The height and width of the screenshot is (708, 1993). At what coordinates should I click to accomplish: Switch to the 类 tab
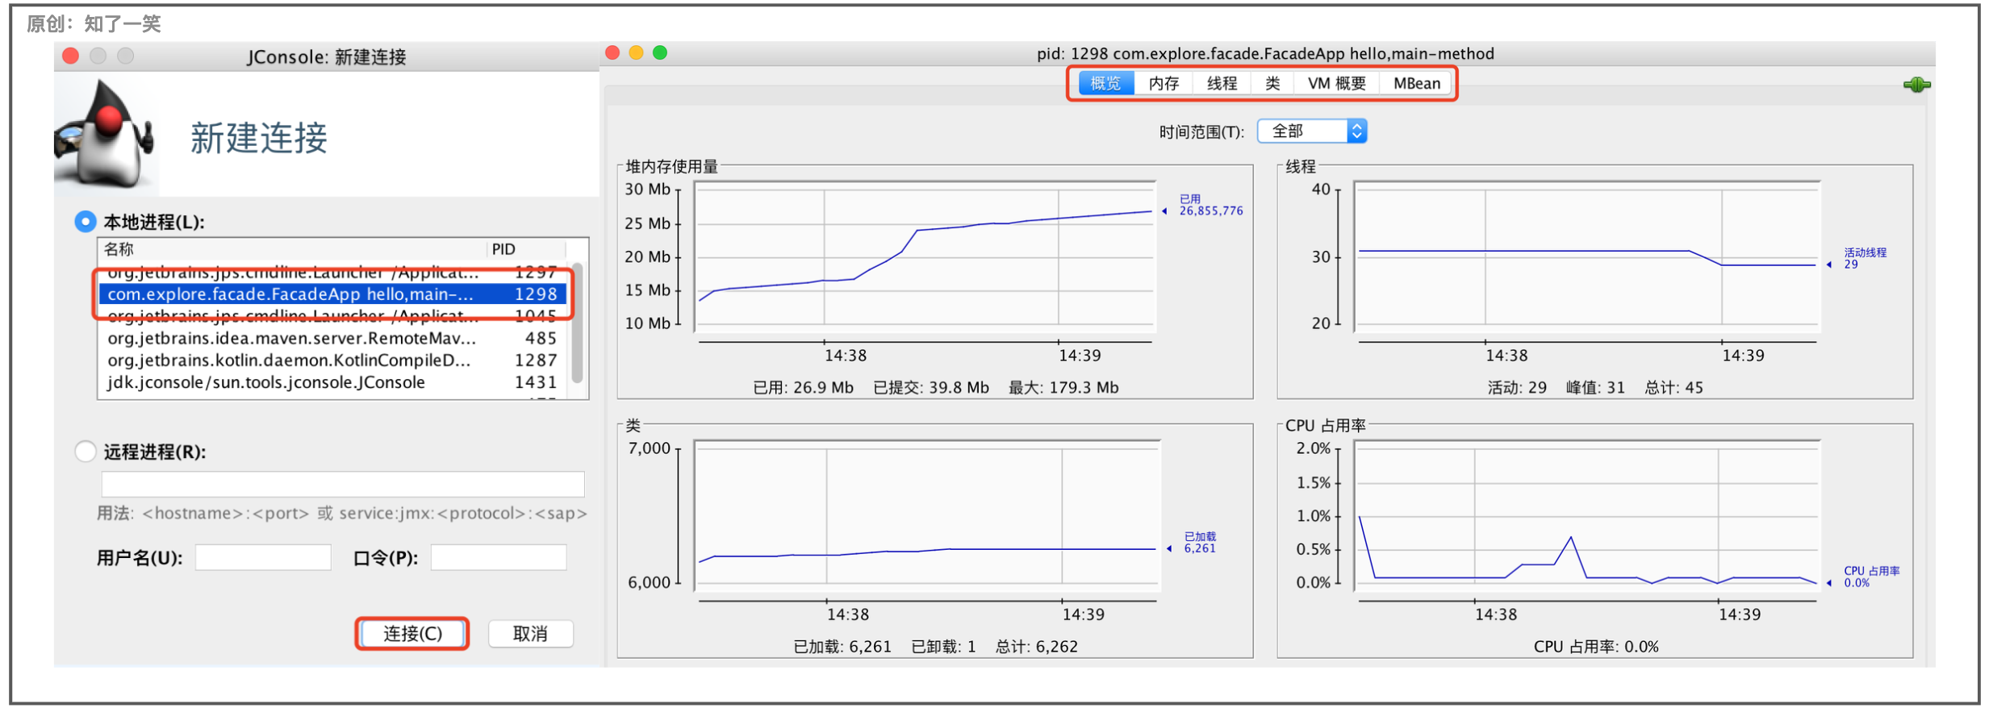tap(1272, 84)
